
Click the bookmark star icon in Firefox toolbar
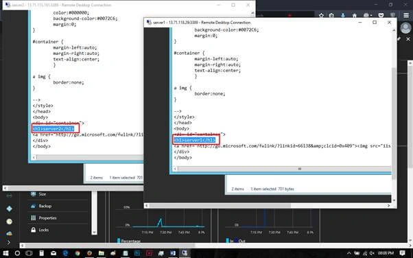click(x=321, y=15)
